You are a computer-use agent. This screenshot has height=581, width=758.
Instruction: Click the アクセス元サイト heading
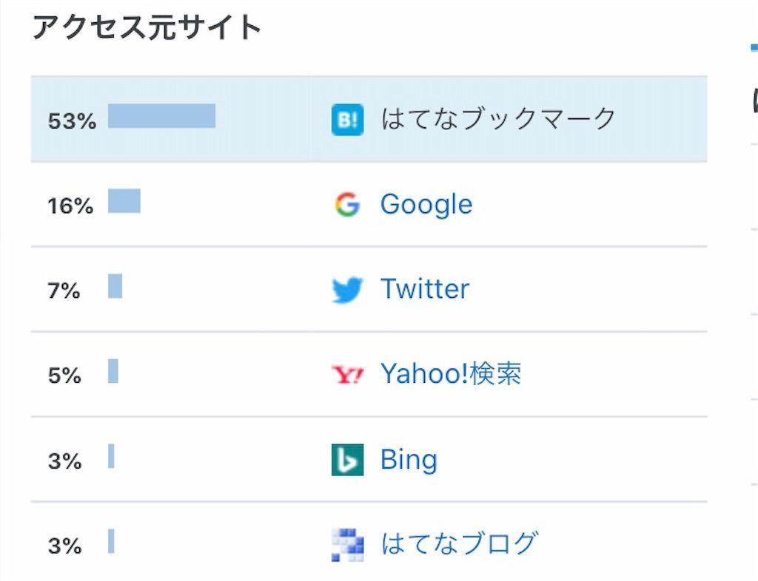pos(147,27)
